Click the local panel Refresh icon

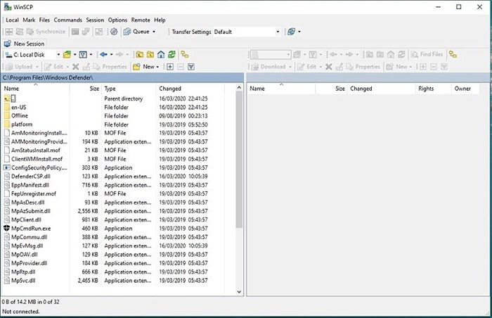pyautogui.click(x=171, y=55)
